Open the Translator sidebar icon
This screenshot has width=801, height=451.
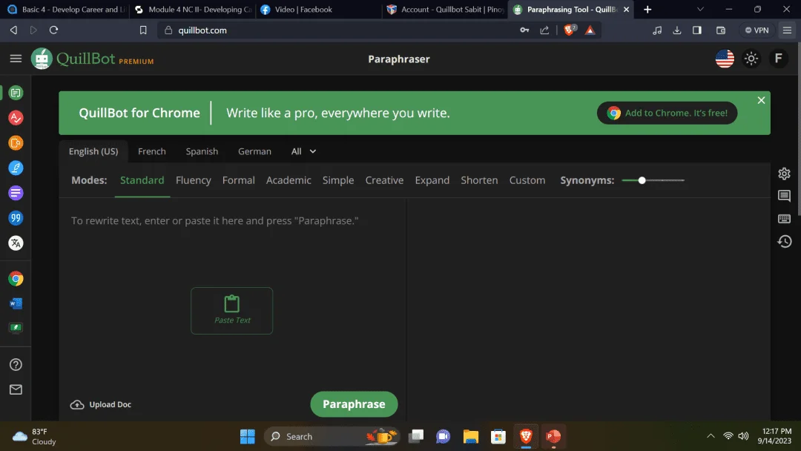point(16,243)
